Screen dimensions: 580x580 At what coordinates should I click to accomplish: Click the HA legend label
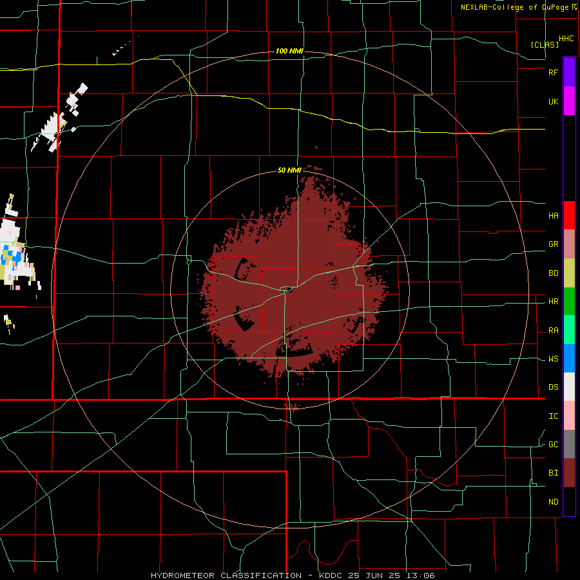pyautogui.click(x=553, y=215)
